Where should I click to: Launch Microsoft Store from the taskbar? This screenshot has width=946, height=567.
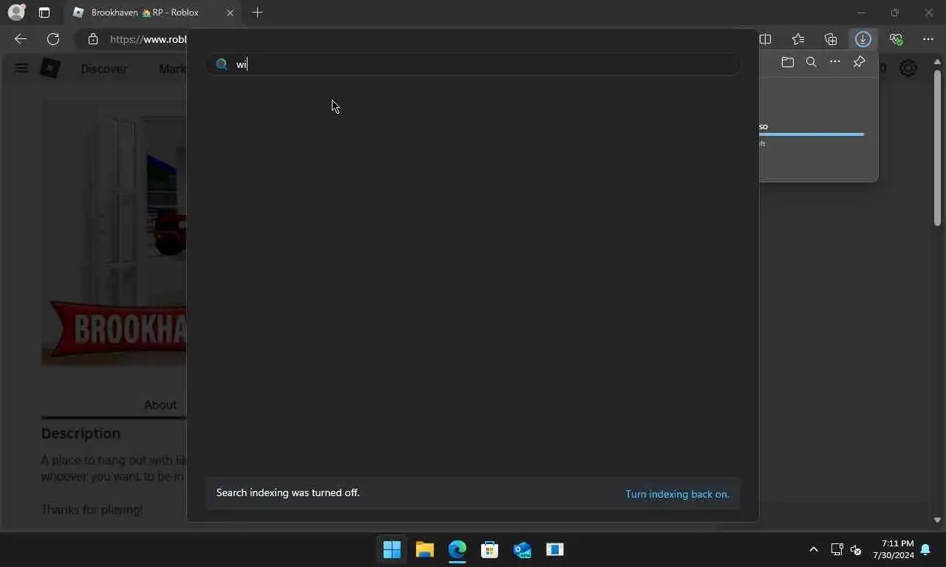point(489,549)
